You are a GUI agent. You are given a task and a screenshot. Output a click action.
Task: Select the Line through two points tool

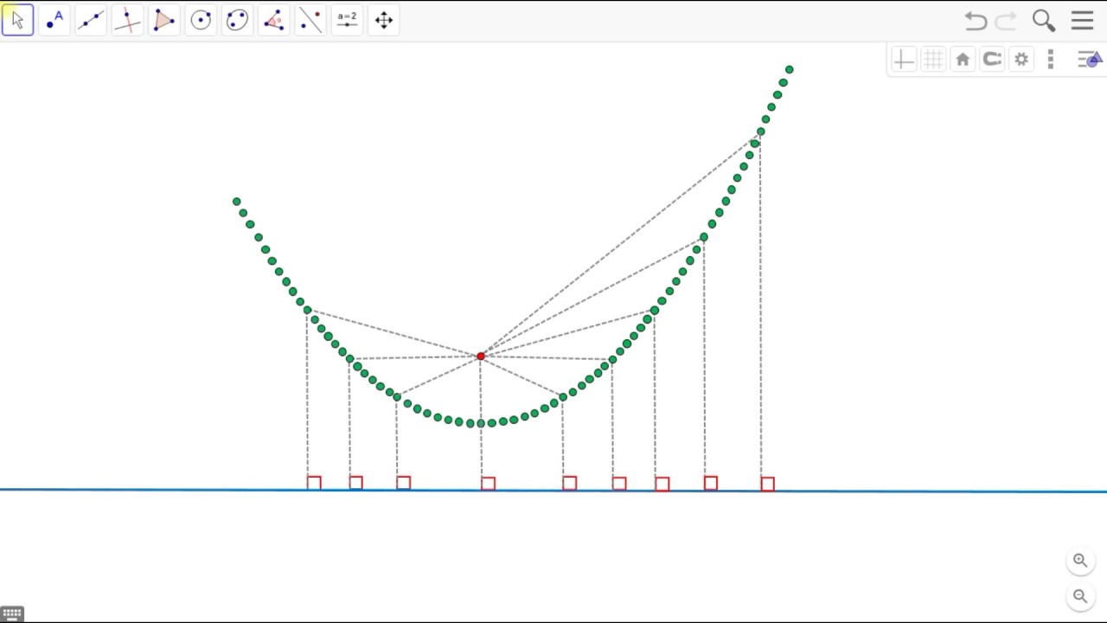click(x=91, y=20)
